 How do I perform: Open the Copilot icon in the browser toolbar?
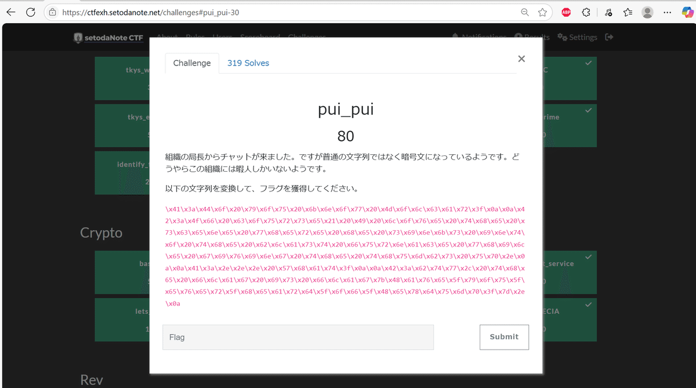click(x=688, y=12)
